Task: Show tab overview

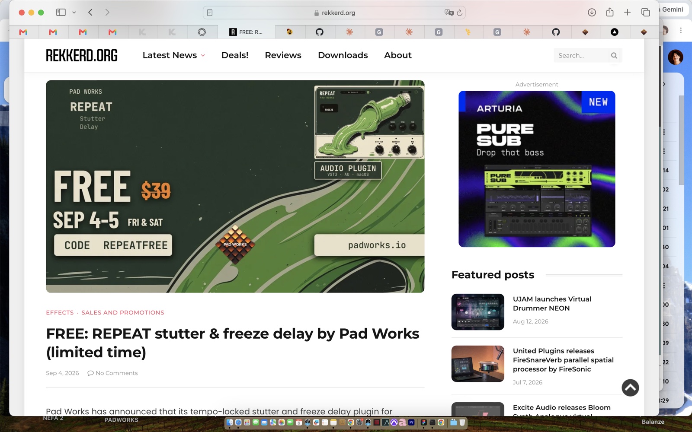Action: tap(646, 13)
